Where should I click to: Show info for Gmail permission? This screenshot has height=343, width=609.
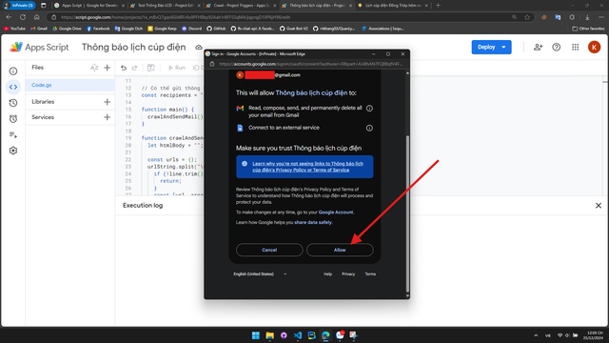(x=369, y=109)
